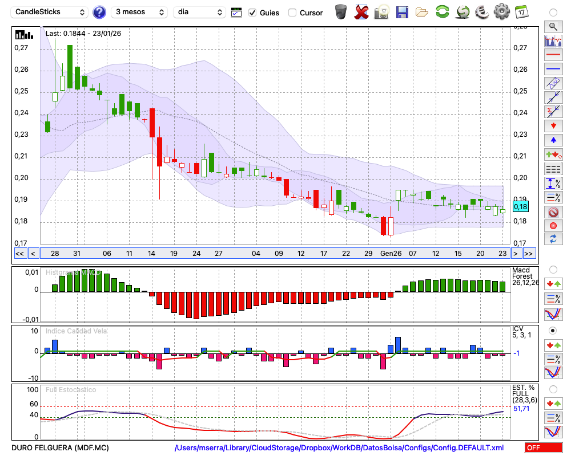Click the green circular refresh arrows icon
571x456 pixels.
[x=442, y=12]
